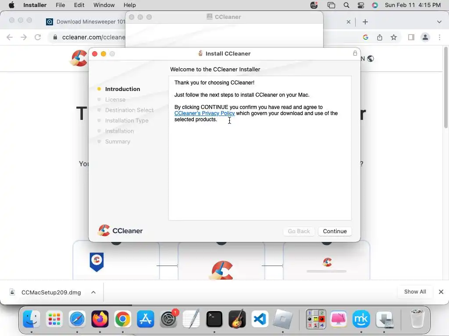The image size is (449, 336).
Task: Open the Installer app menu
Action: tap(35, 5)
